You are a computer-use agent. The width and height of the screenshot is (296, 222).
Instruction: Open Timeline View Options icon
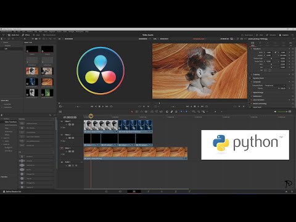point(60,112)
